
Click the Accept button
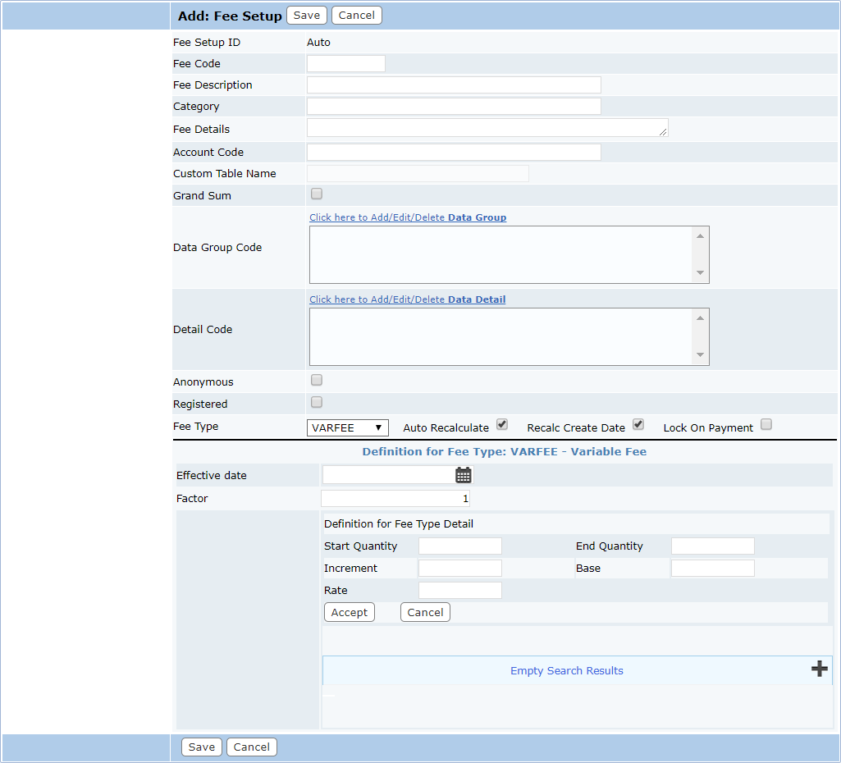[x=350, y=612]
